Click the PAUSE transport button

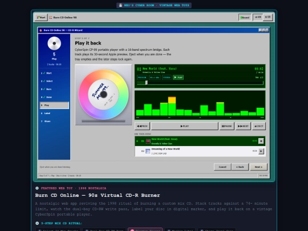click(x=226, y=126)
